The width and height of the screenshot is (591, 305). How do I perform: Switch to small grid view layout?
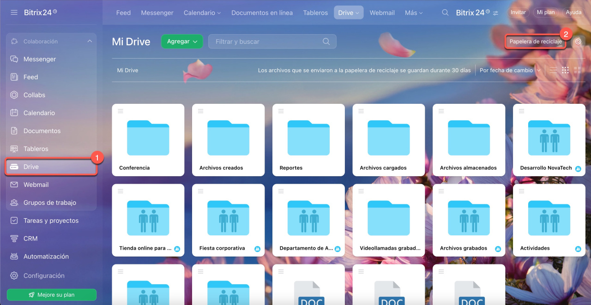click(x=565, y=70)
